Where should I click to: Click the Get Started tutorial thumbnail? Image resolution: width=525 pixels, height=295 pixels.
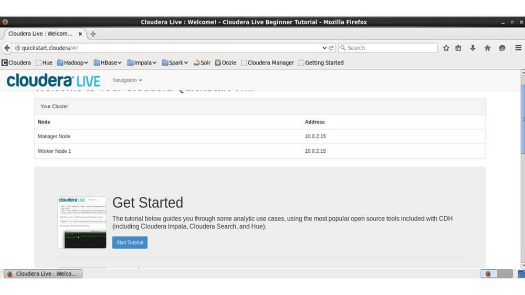[82, 223]
